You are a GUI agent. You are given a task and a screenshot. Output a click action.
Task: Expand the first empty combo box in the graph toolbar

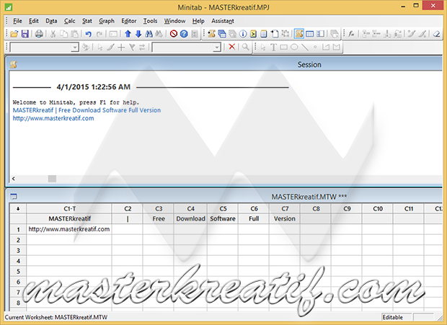pos(75,48)
